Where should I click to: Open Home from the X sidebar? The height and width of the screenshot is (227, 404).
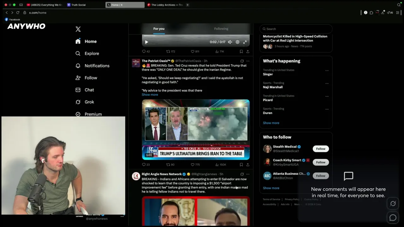[86, 41]
